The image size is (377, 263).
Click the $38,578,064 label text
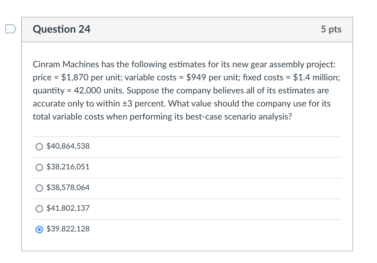point(68,188)
